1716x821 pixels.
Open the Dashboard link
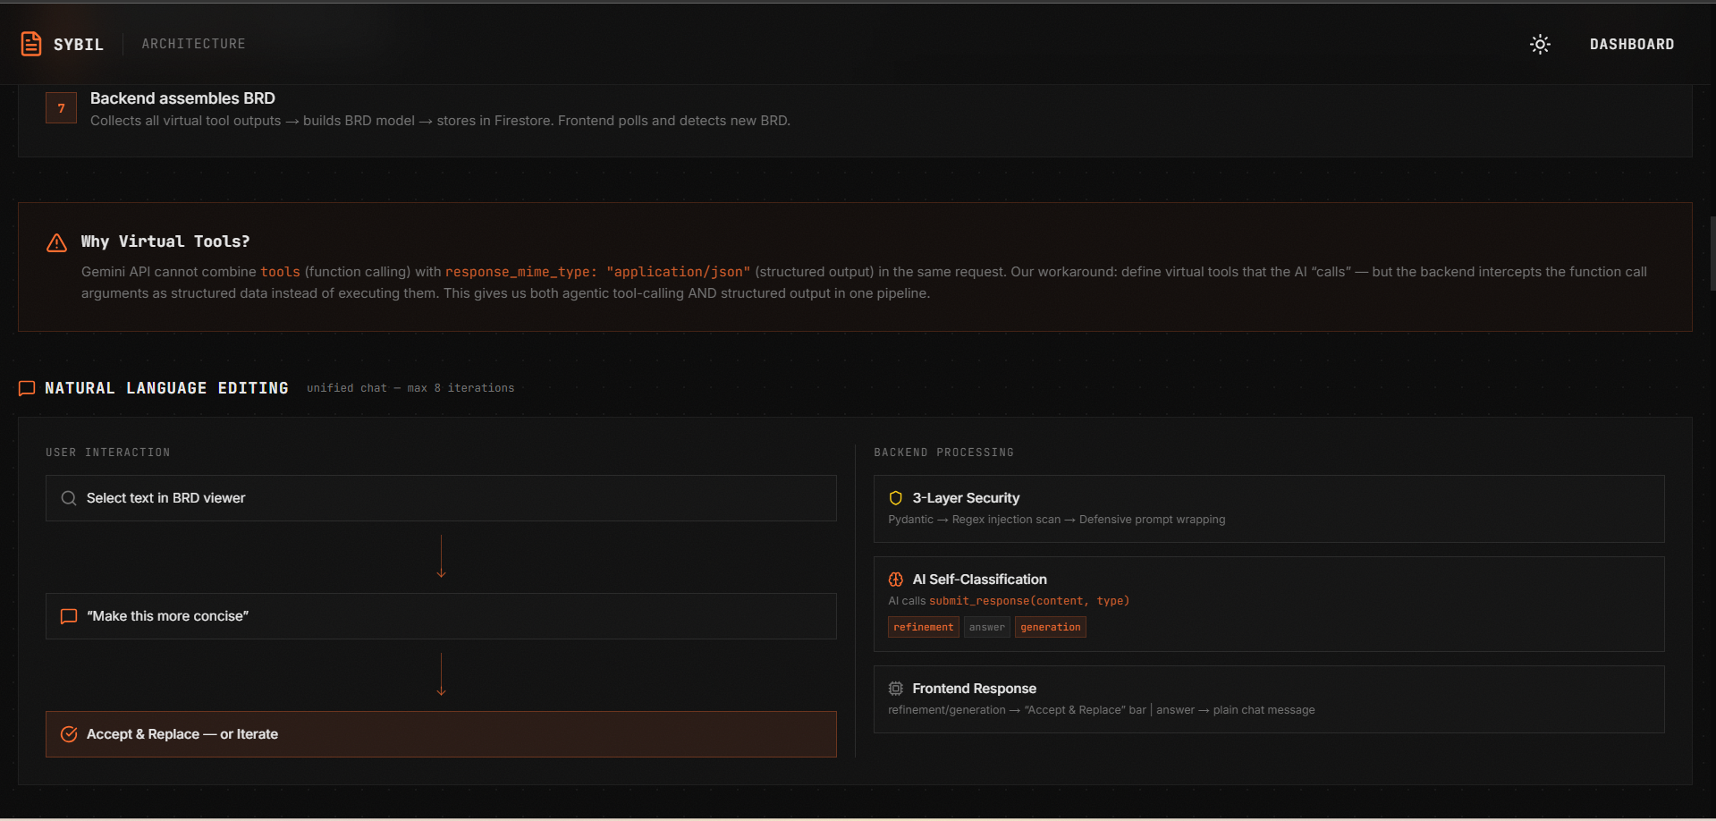pos(1631,44)
